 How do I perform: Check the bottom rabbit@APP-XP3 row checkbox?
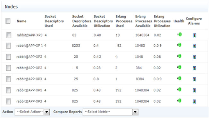(8, 101)
